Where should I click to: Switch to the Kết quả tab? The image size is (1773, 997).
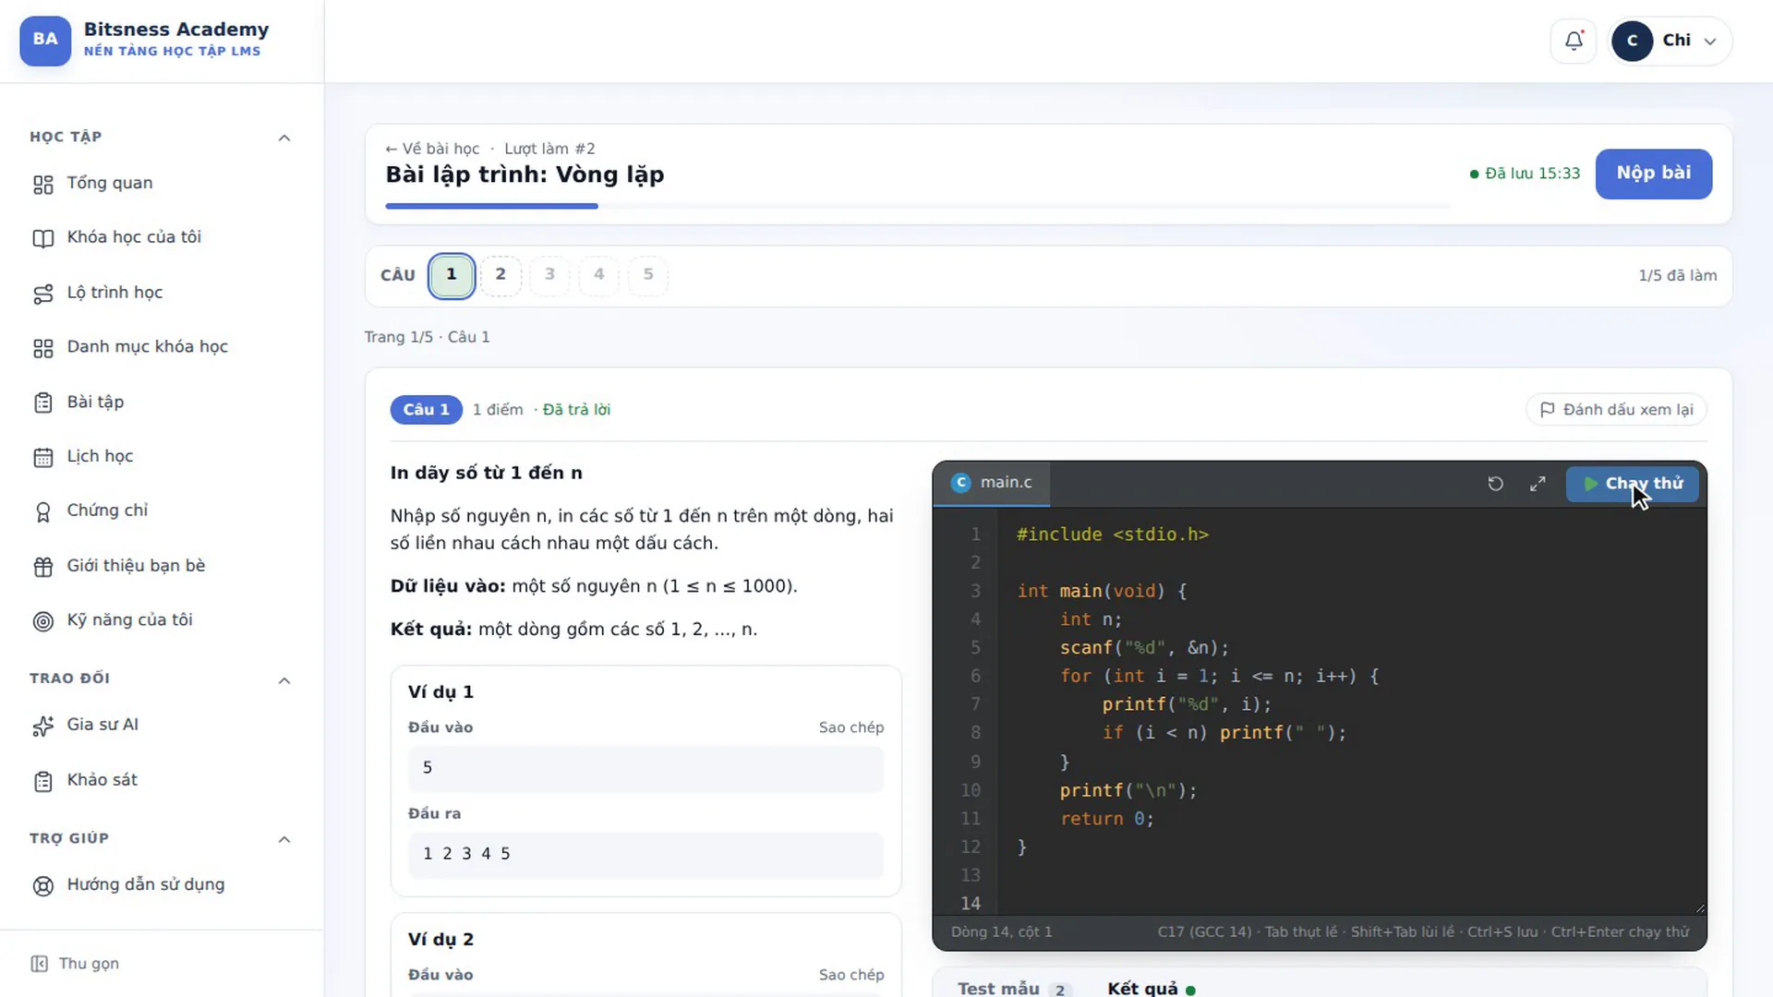click(1152, 989)
